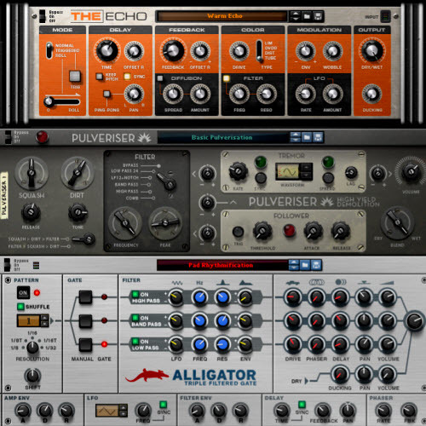Toggle the Pulveriser bypass switch
This screenshot has height=426, width=426.
pos(8,137)
